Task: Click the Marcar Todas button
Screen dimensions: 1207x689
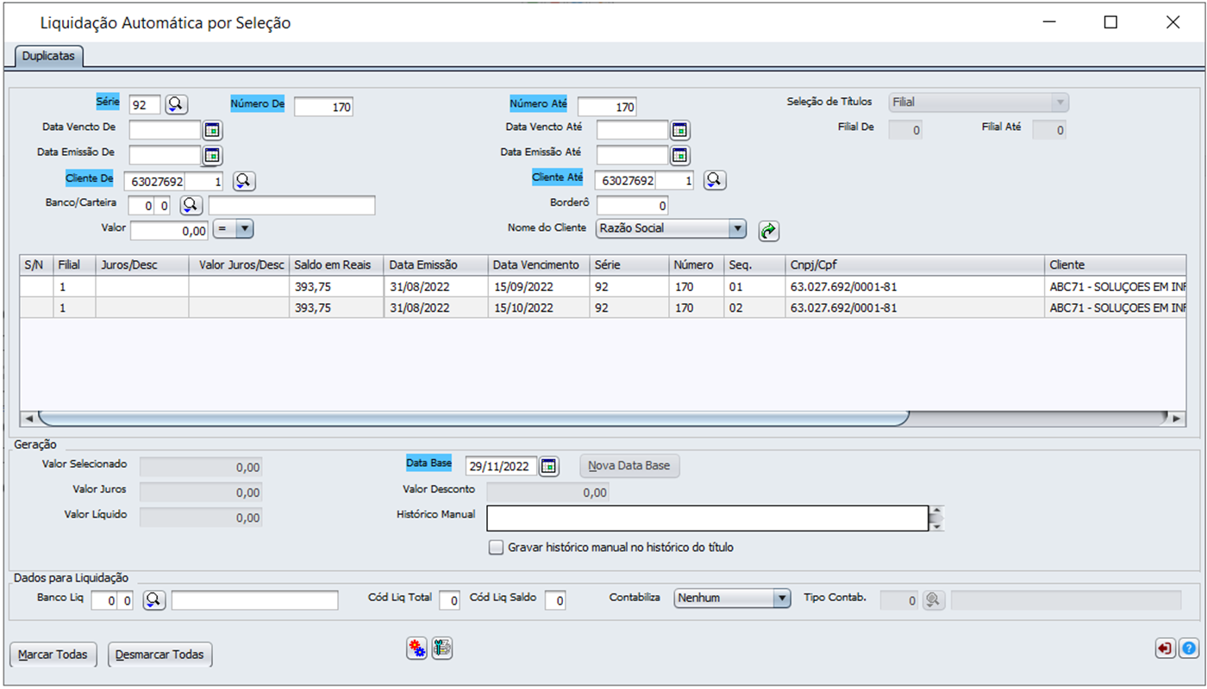Action: click(x=53, y=655)
